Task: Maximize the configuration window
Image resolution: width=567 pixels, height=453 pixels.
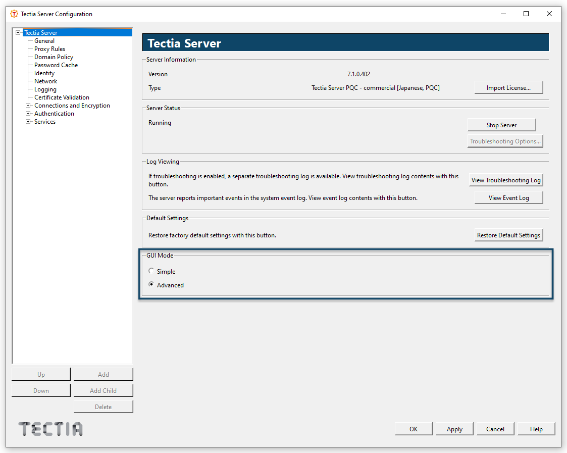Action: coord(526,14)
